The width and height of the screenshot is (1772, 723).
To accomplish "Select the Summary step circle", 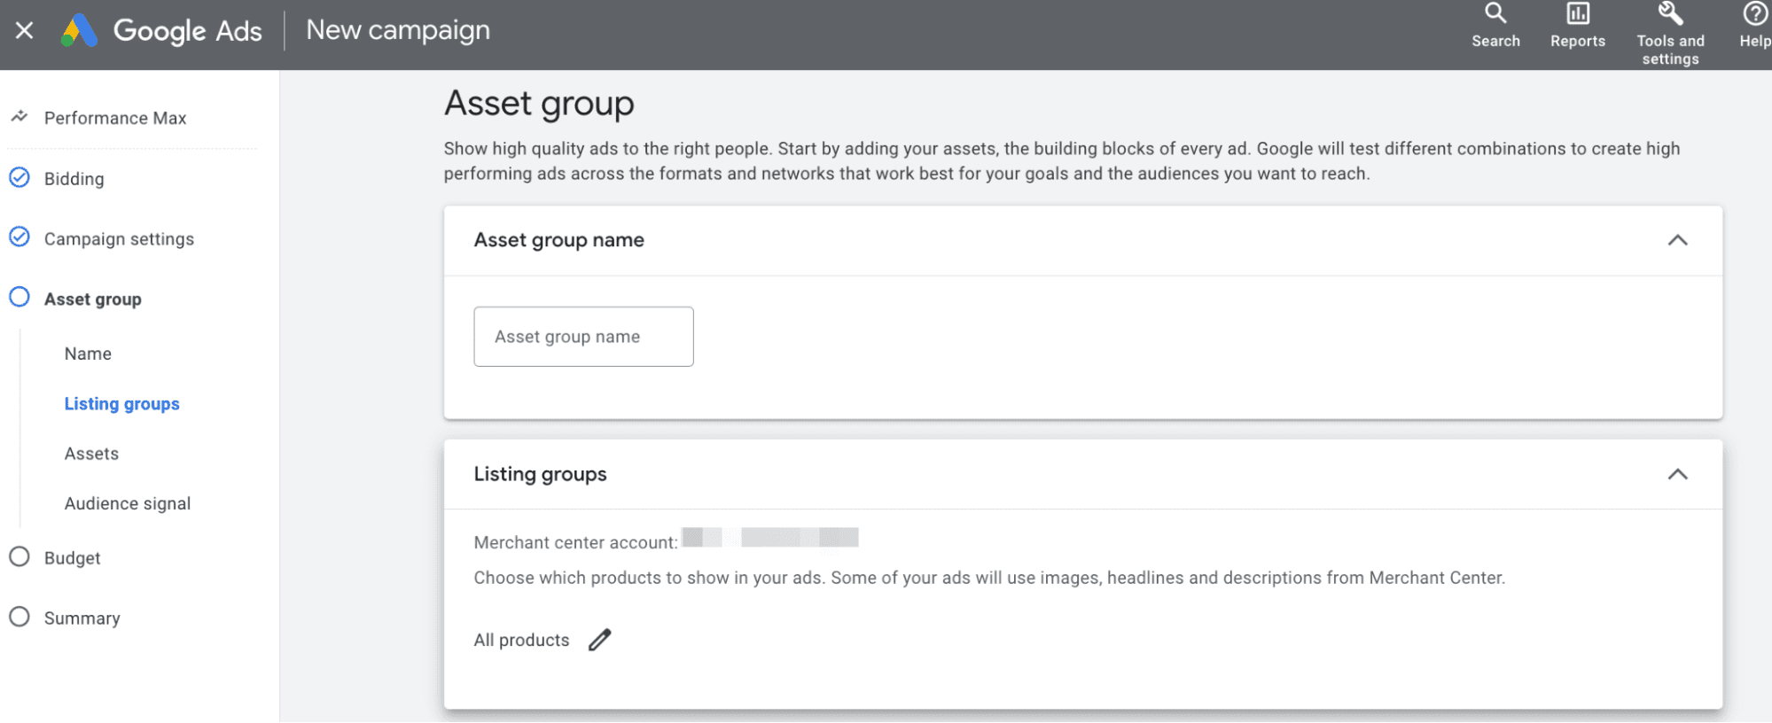I will pos(20,618).
